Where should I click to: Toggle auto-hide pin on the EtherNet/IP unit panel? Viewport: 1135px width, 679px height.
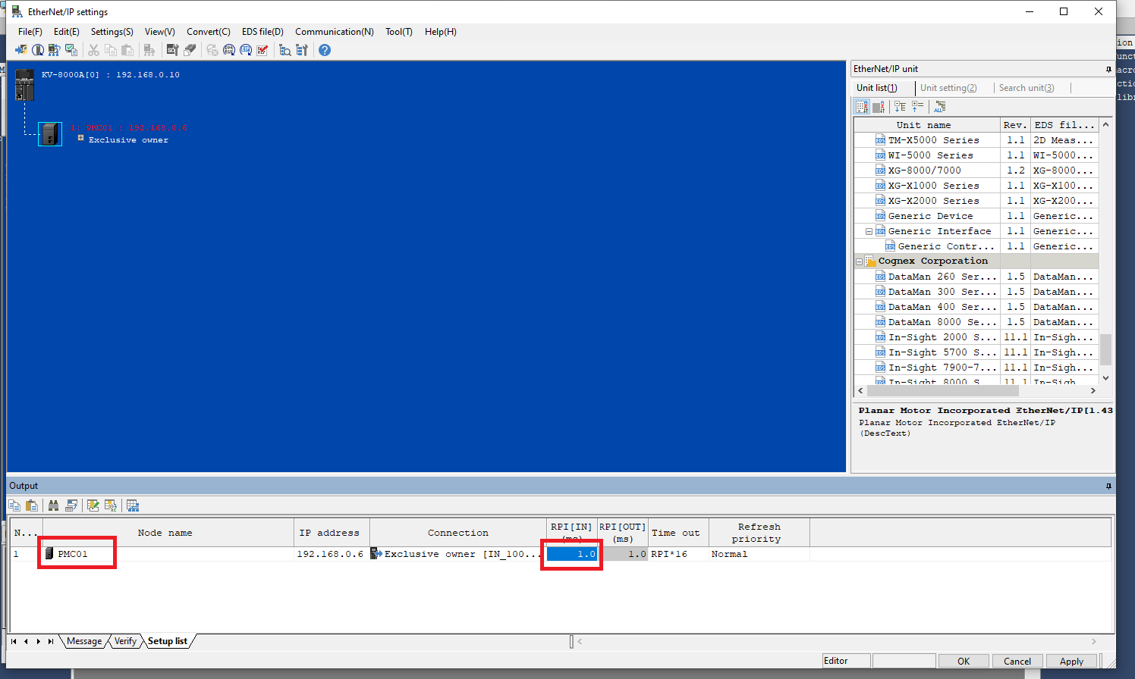pyautogui.click(x=1108, y=69)
